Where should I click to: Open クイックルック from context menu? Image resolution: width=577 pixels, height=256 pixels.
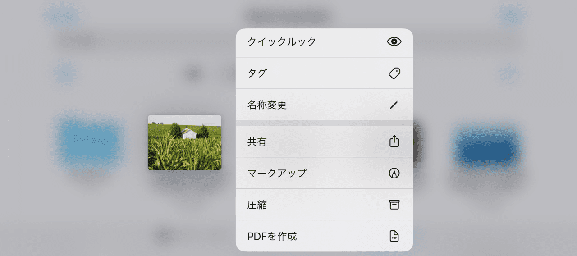(324, 42)
